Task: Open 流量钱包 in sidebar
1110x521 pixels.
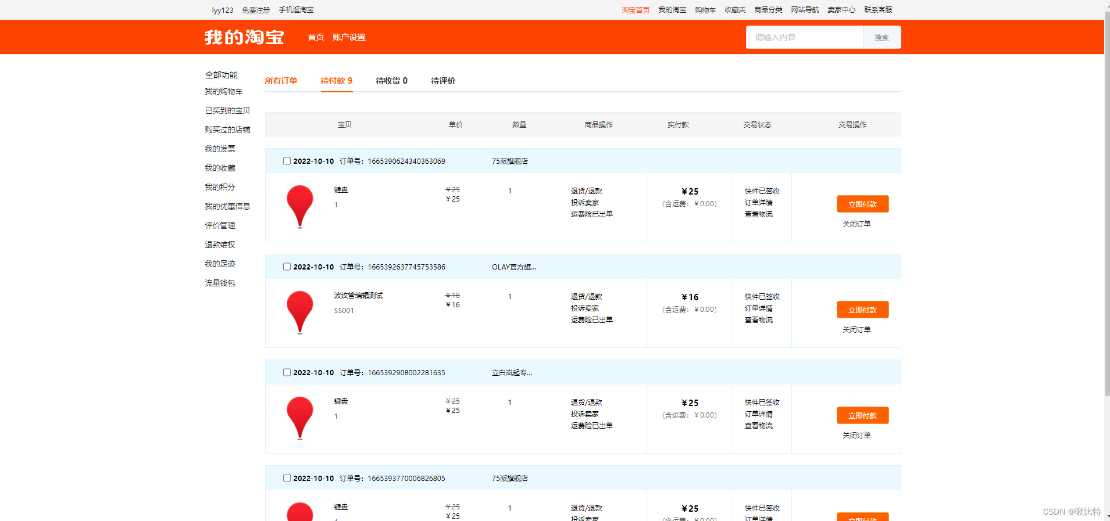Action: point(220,283)
